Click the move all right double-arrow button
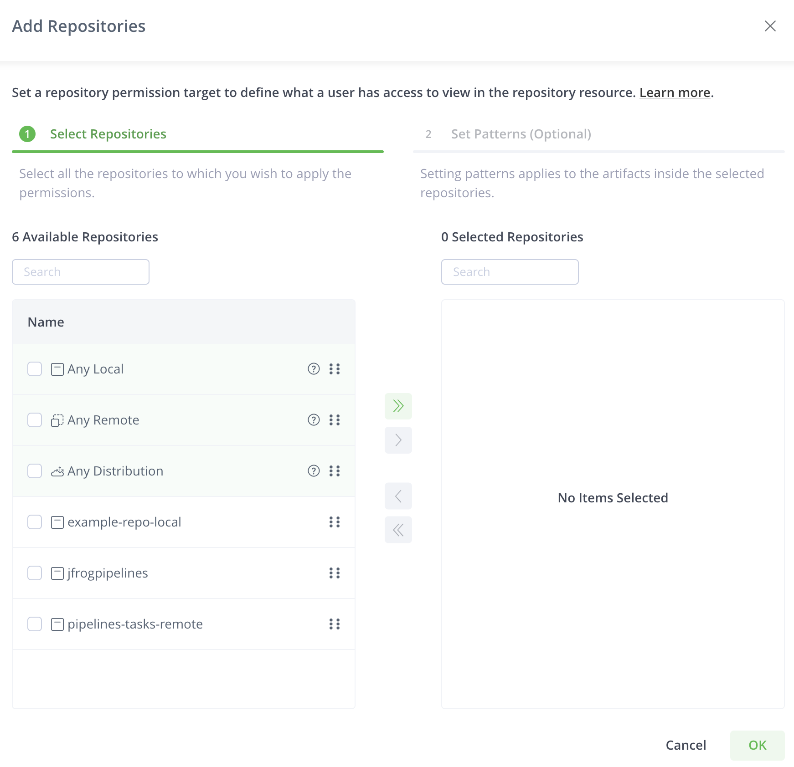Screen dimensions: 794x767 click(x=398, y=406)
